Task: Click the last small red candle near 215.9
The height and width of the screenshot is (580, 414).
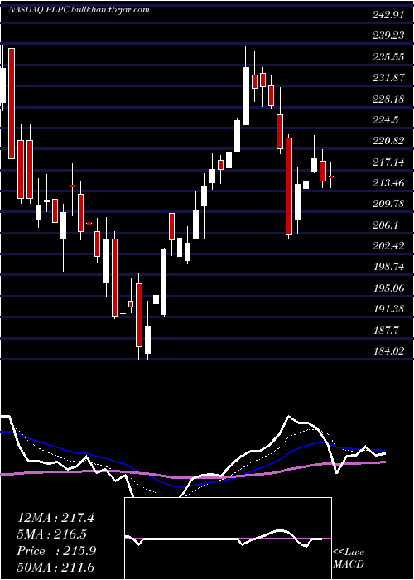Action: [x=331, y=176]
